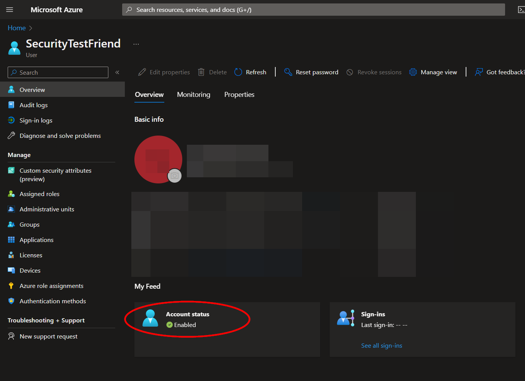Click Custom security attributes icon
The height and width of the screenshot is (381, 525).
click(x=11, y=170)
